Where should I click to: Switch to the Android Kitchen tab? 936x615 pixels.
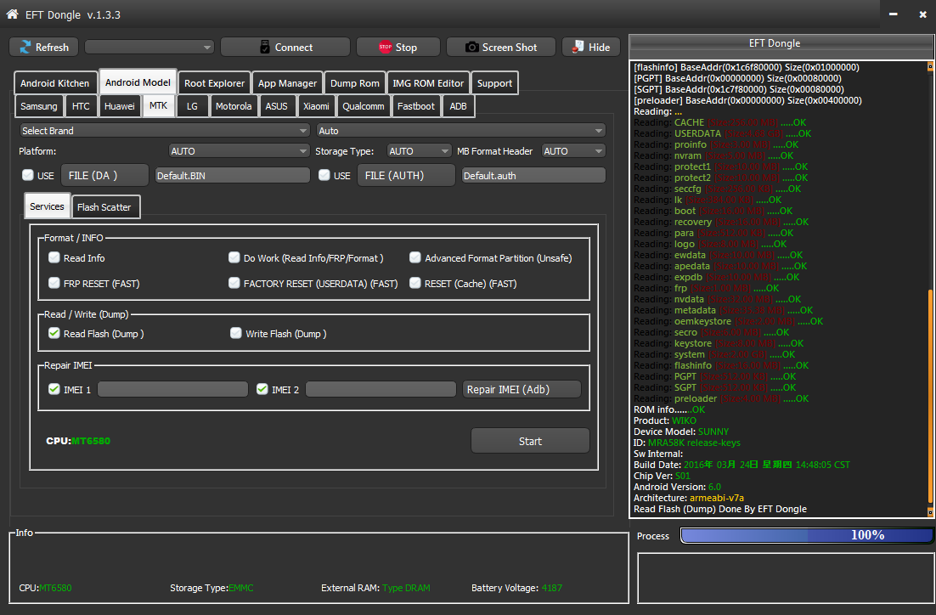click(55, 83)
